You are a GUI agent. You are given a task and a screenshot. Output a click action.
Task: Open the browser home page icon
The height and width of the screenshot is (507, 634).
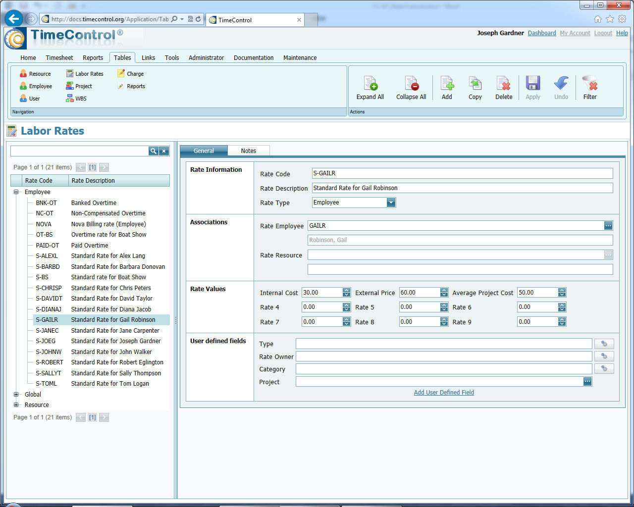tap(598, 19)
